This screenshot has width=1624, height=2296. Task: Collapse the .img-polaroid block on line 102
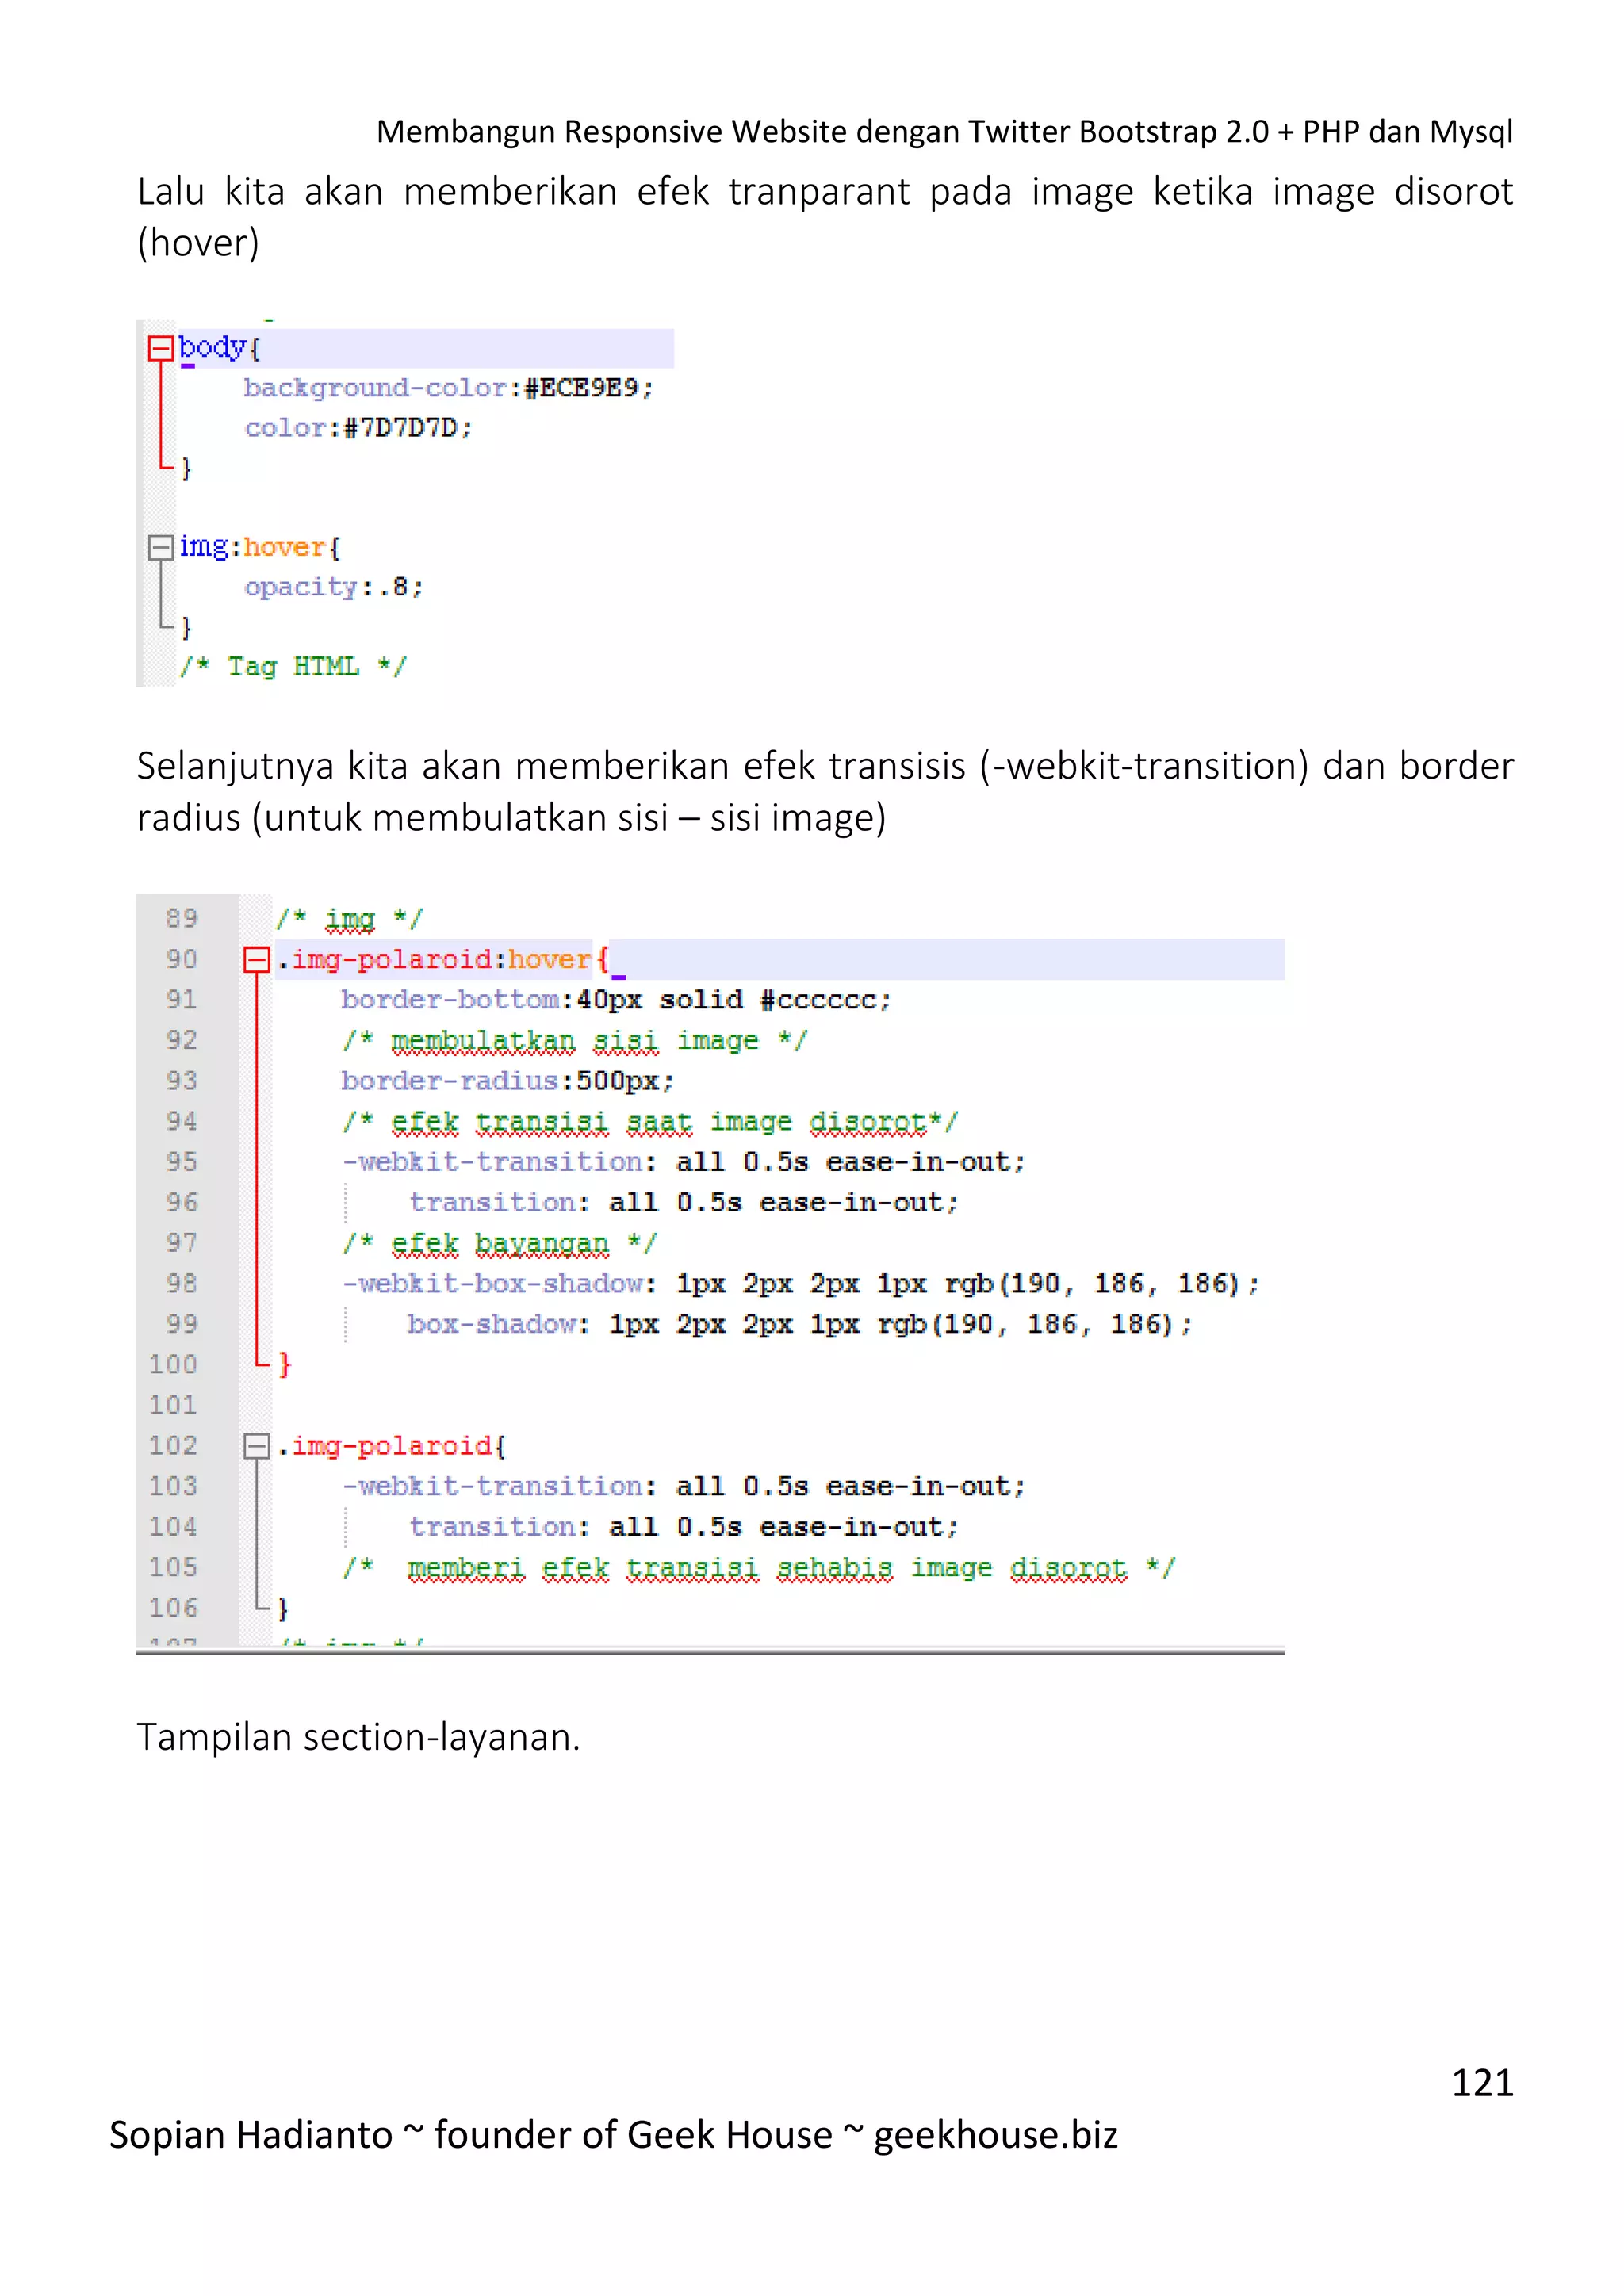(x=257, y=1446)
